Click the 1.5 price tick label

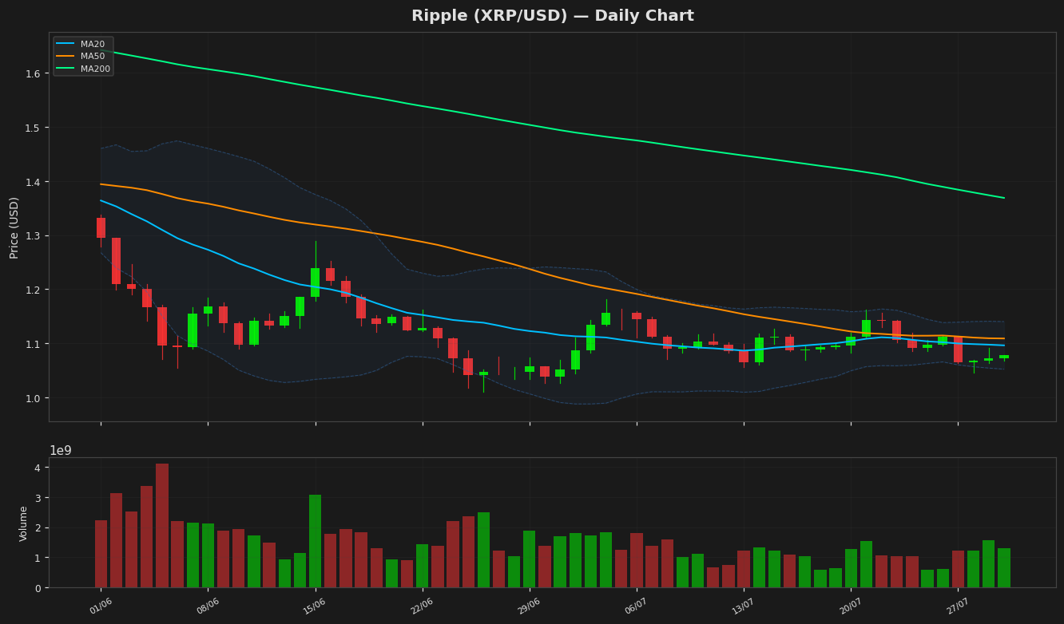(x=33, y=128)
